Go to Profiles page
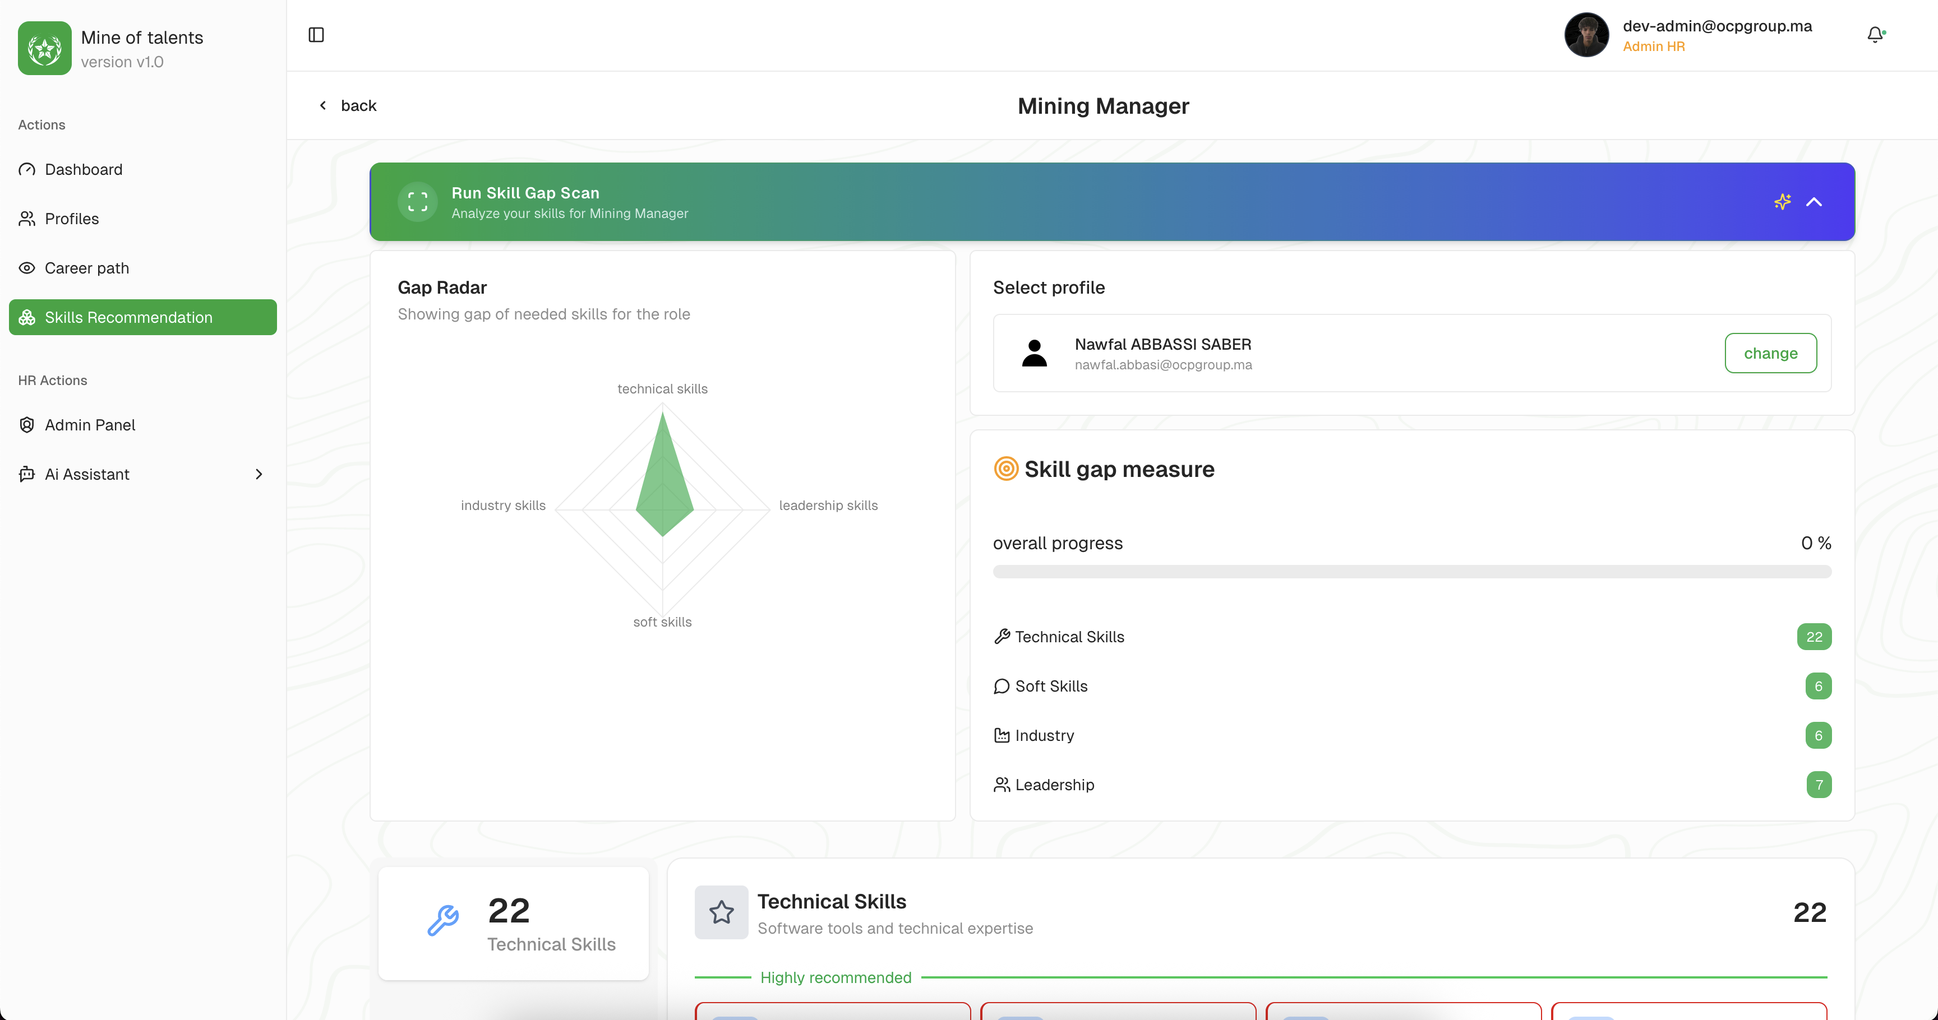The image size is (1938, 1020). point(71,219)
